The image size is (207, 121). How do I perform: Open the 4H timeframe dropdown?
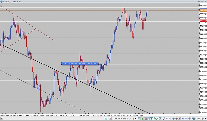[125, 119]
